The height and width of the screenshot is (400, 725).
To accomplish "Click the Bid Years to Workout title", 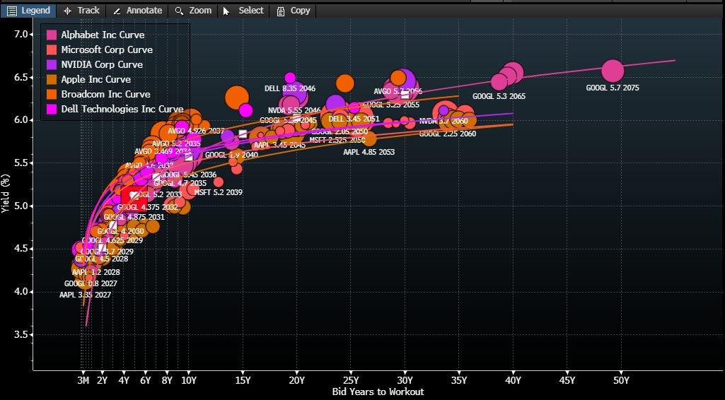I will click(378, 392).
